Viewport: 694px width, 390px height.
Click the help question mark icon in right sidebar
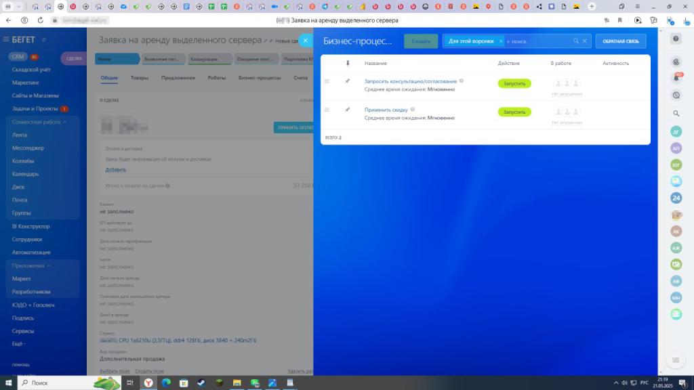676,39
